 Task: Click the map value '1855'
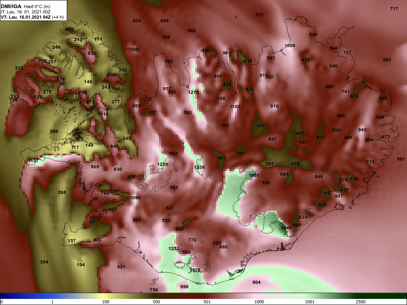click(254, 175)
